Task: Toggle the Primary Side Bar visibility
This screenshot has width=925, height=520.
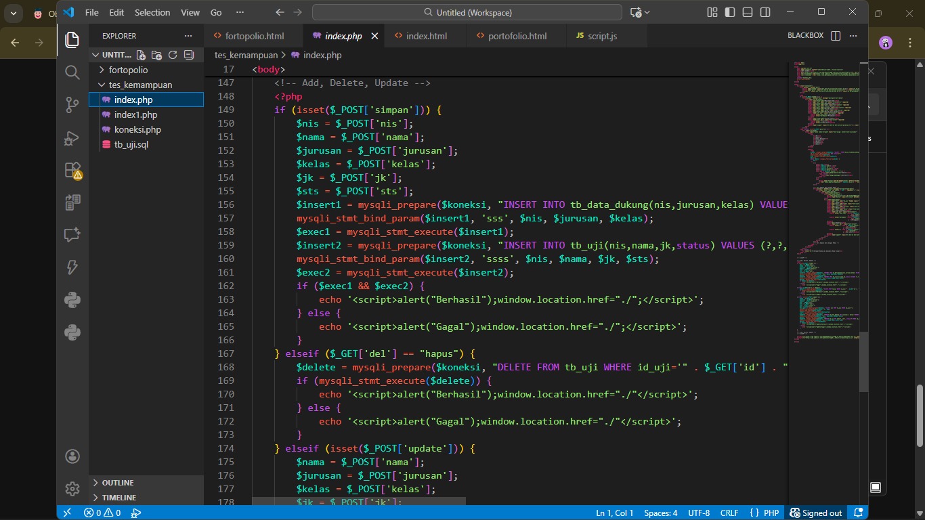Action: click(x=729, y=12)
